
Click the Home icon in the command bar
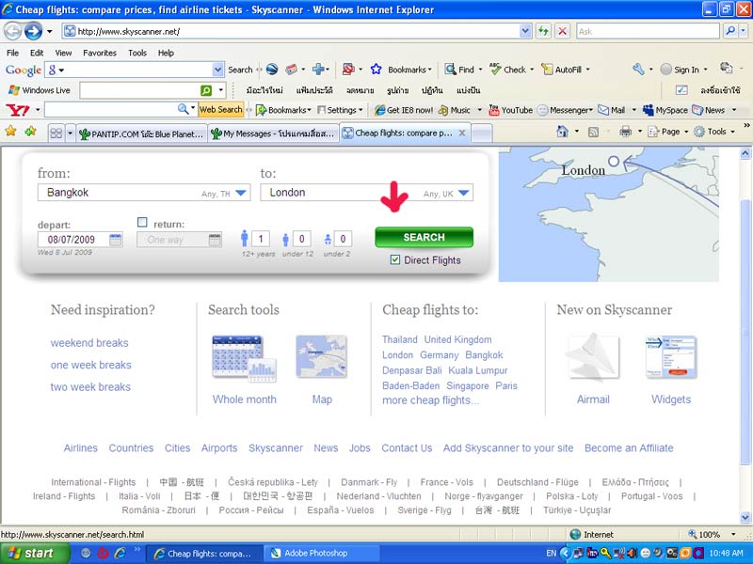(562, 132)
